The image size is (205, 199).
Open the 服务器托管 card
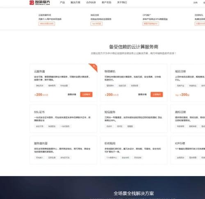tap(64, 150)
